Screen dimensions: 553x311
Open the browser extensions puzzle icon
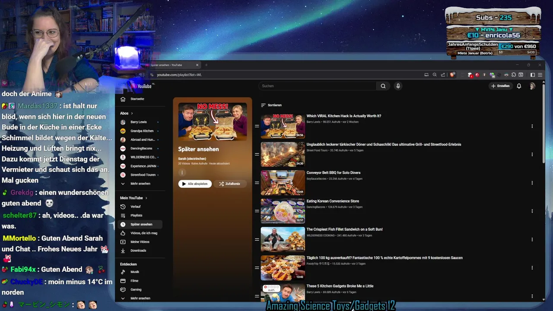click(514, 75)
